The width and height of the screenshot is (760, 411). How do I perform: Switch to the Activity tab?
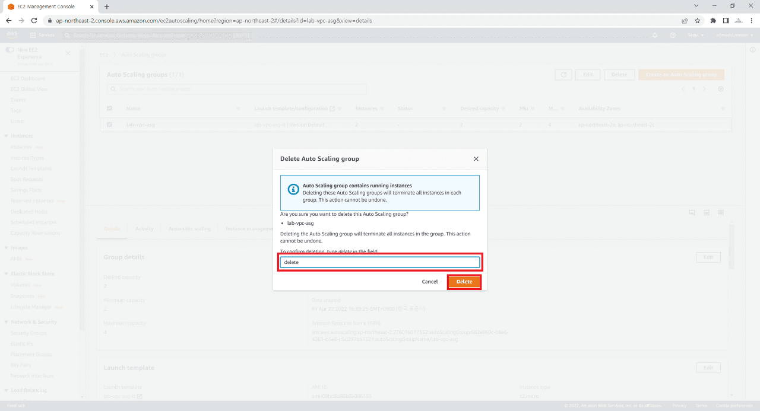[x=144, y=228]
